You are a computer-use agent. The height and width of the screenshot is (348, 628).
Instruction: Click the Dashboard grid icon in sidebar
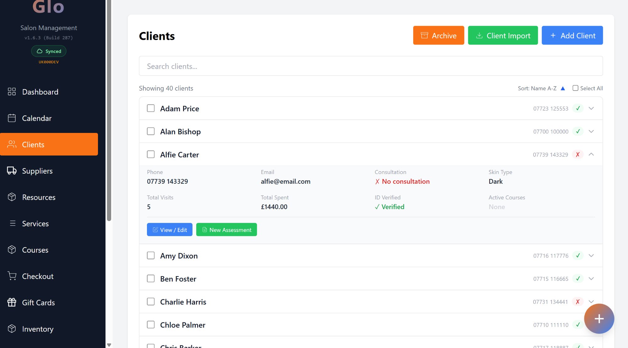[x=12, y=92]
